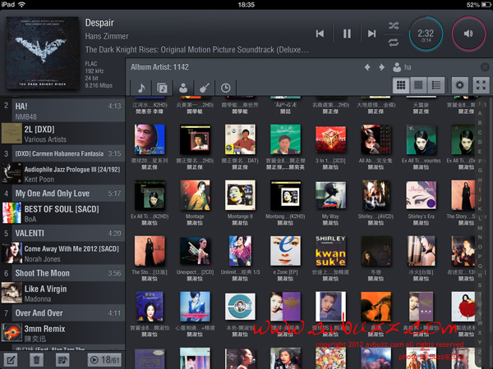
Task: Browse library by albums icon
Action: pos(162,87)
